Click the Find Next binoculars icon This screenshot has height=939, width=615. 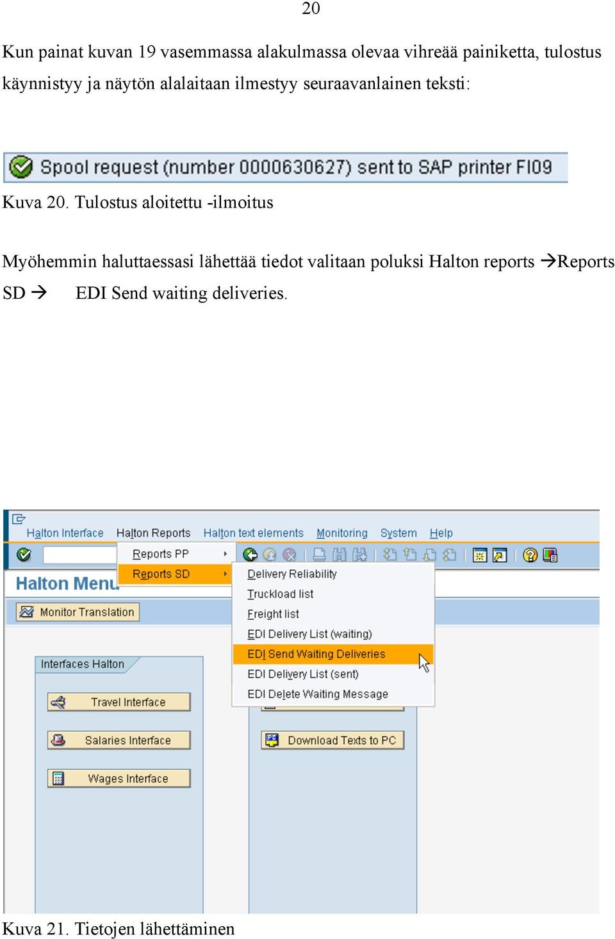359,554
